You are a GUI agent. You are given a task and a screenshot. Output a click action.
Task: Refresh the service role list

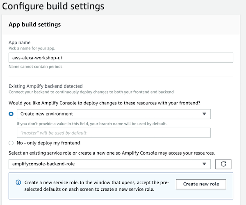[223, 164]
